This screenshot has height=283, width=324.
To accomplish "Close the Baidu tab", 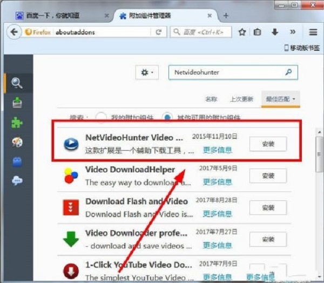I will pos(107,16).
